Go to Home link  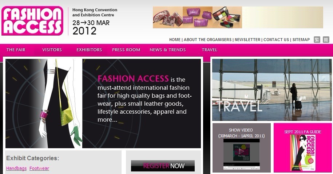tap(175, 40)
